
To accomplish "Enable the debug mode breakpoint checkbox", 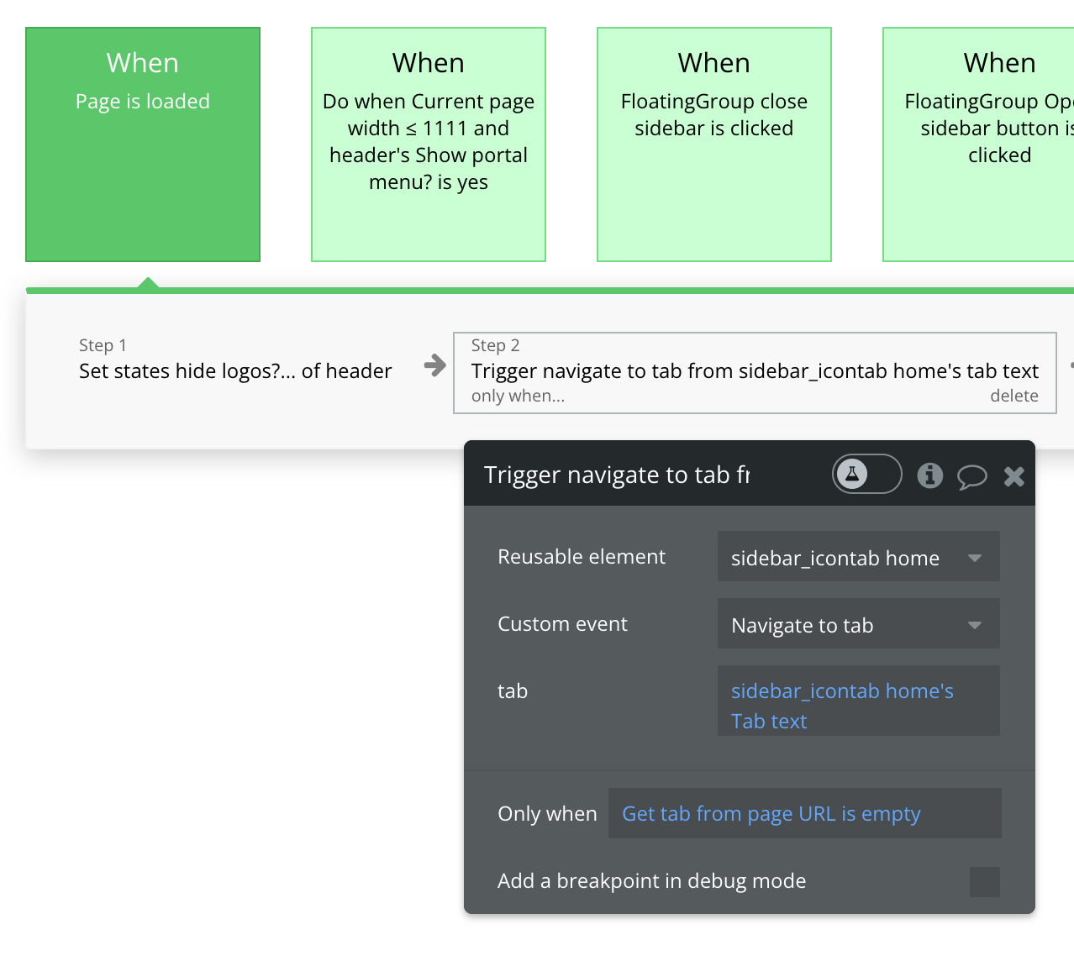I will tap(984, 881).
